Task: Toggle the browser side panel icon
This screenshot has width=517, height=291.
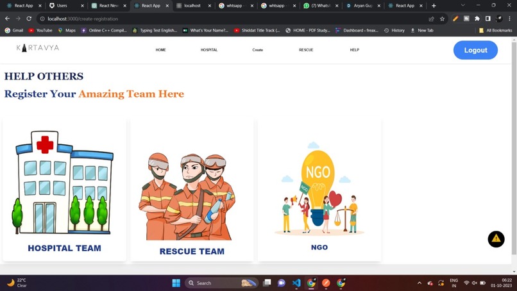Action: (x=488, y=19)
